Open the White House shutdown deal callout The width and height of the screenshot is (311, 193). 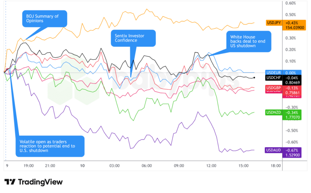[249, 41]
